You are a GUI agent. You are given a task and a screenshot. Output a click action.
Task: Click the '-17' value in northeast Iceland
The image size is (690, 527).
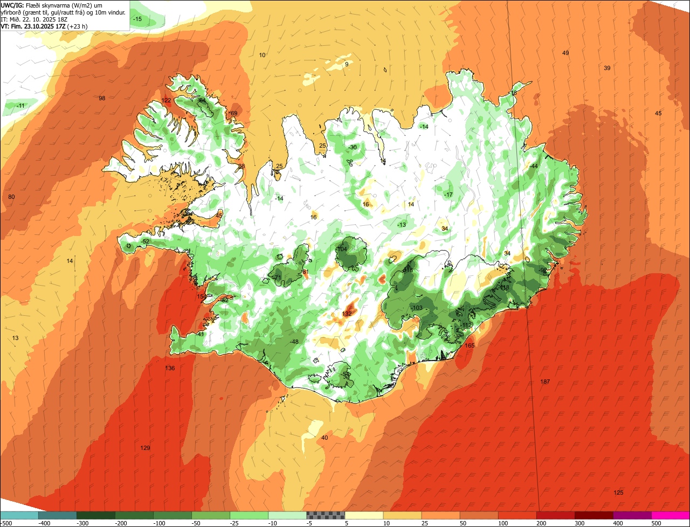(448, 194)
